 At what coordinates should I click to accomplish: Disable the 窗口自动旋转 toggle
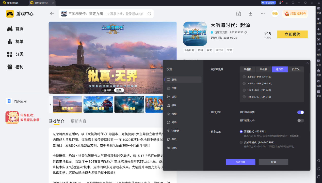pyautogui.click(x=300, y=112)
